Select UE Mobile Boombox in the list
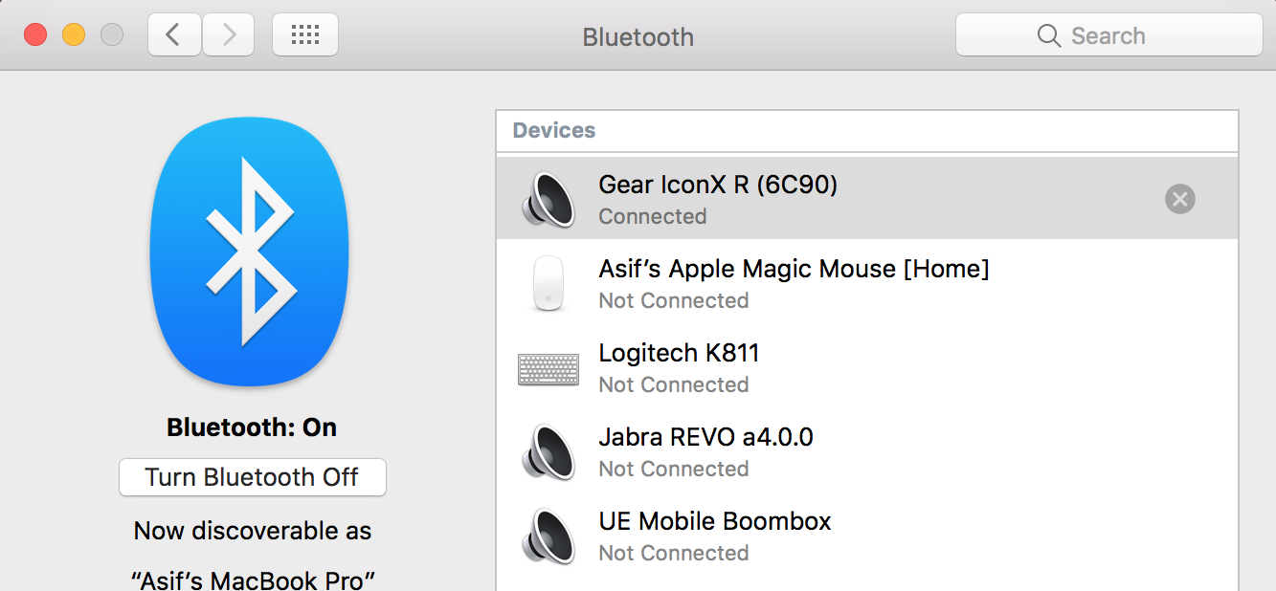Screen dimensions: 1276x591 pos(714,521)
